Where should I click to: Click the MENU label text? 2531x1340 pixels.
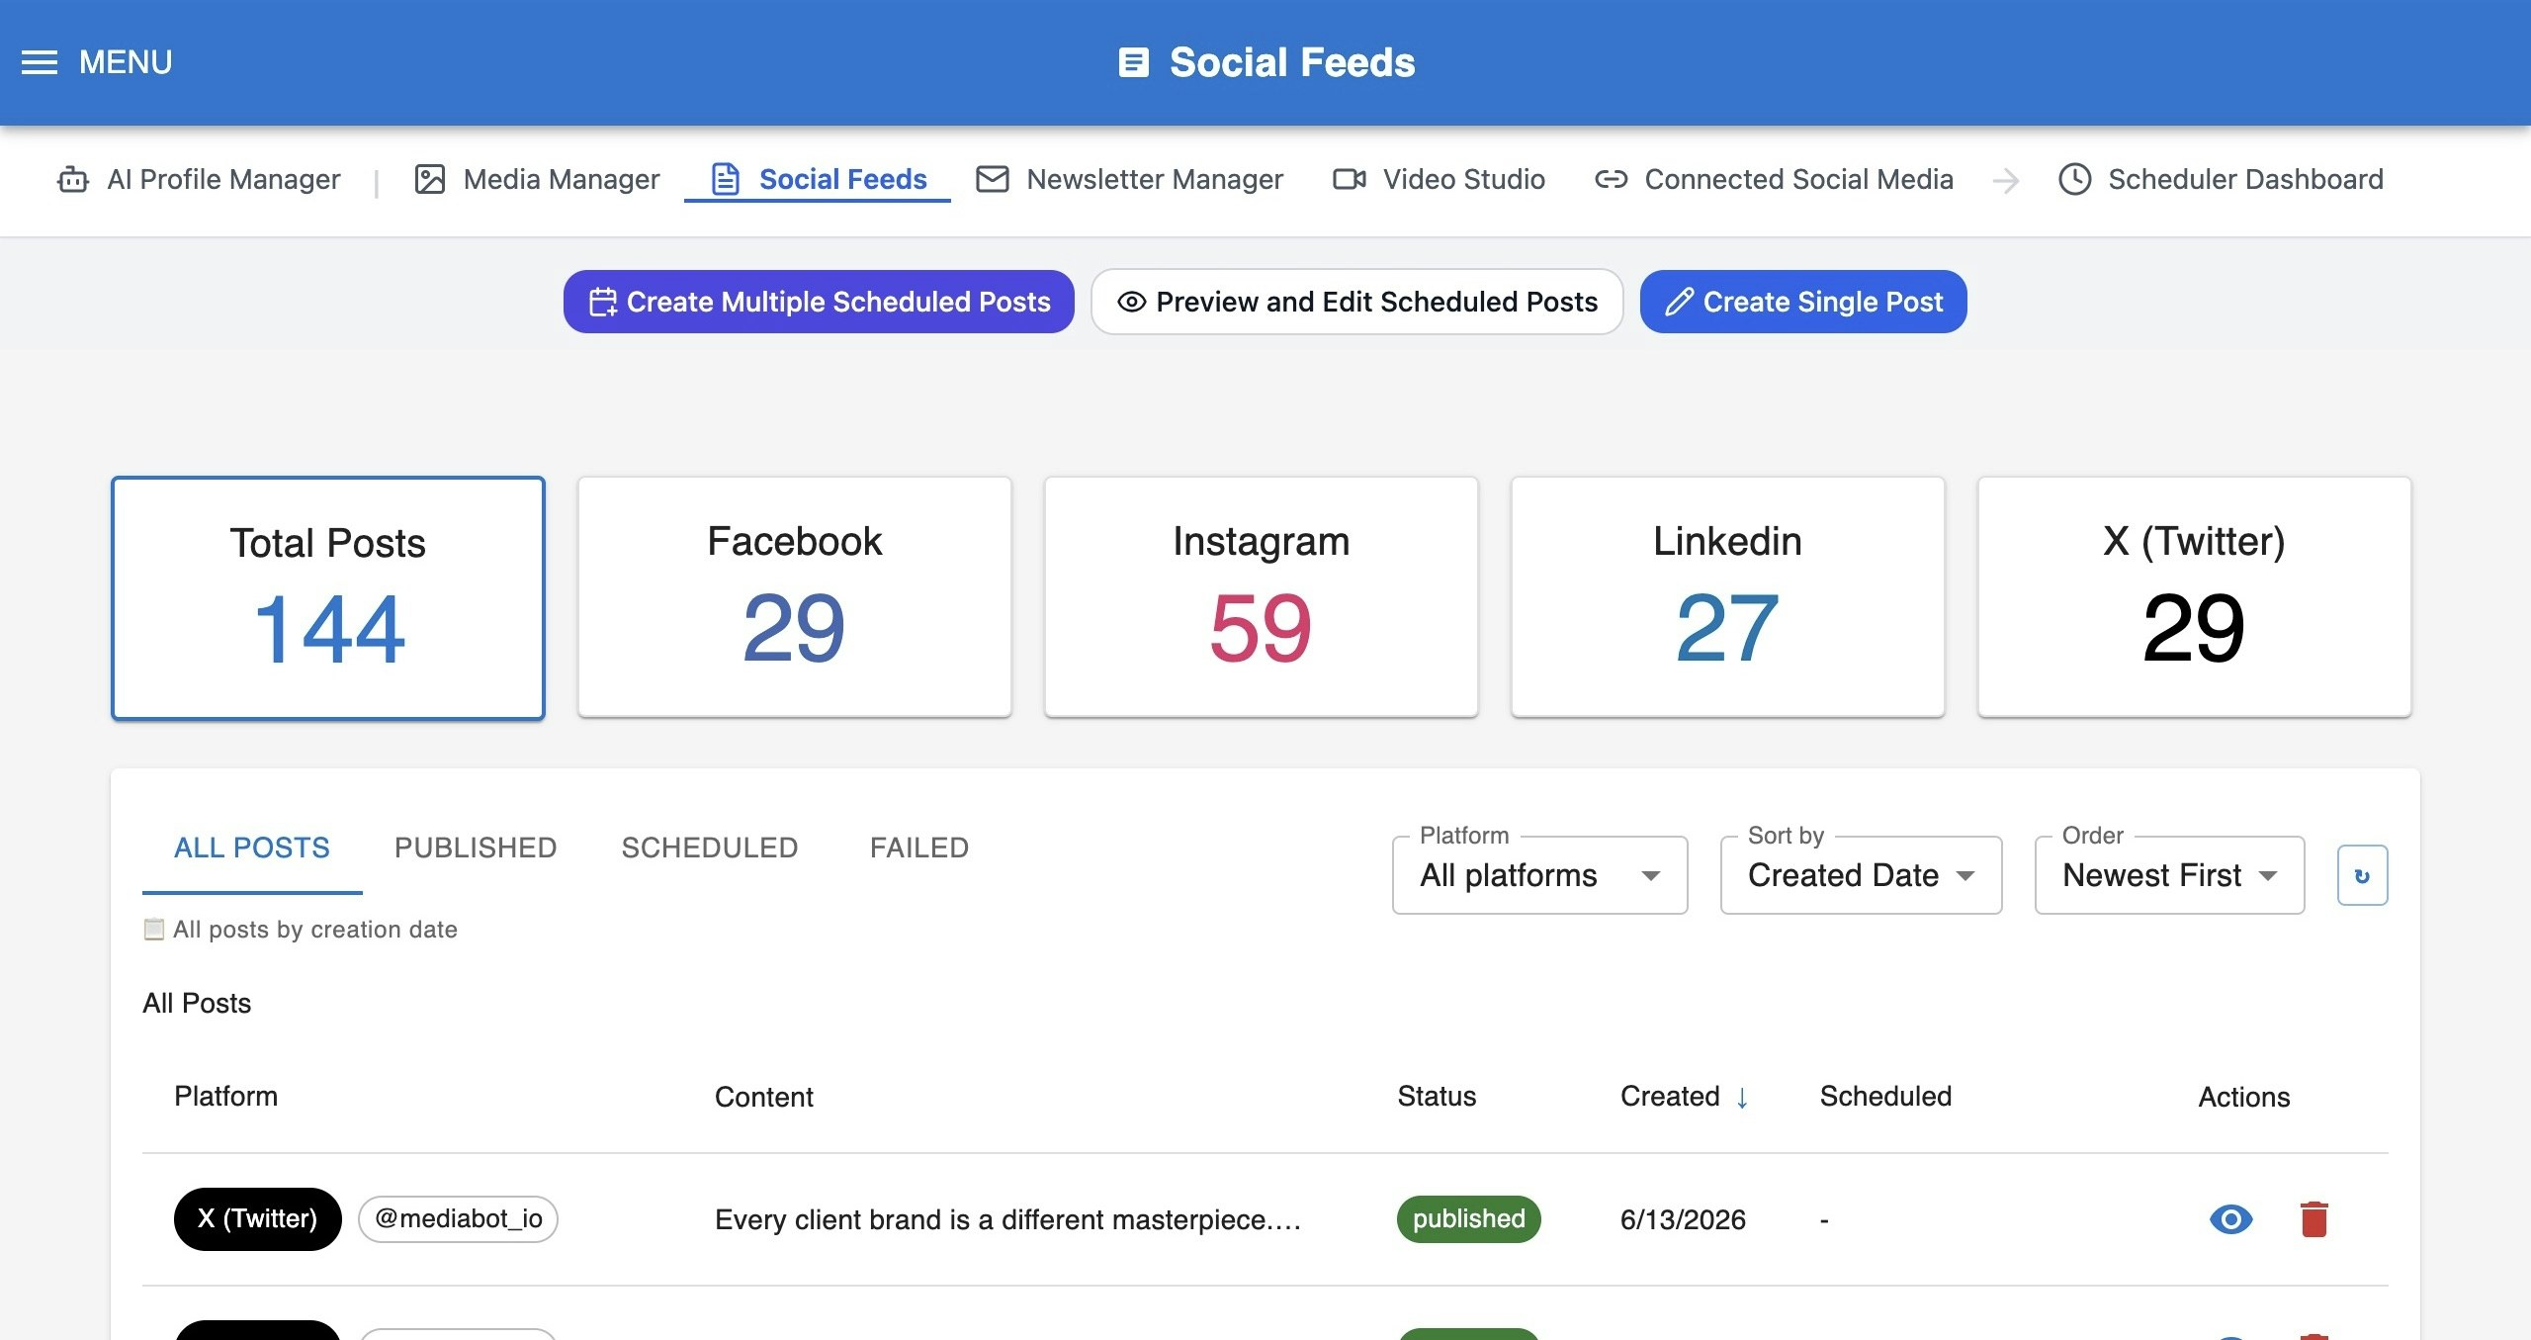point(126,62)
